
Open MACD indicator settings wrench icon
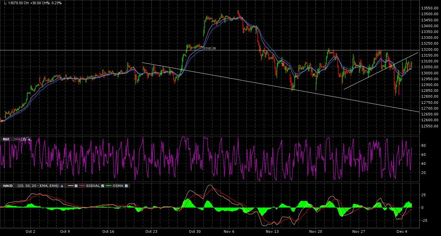[x=62, y=186]
